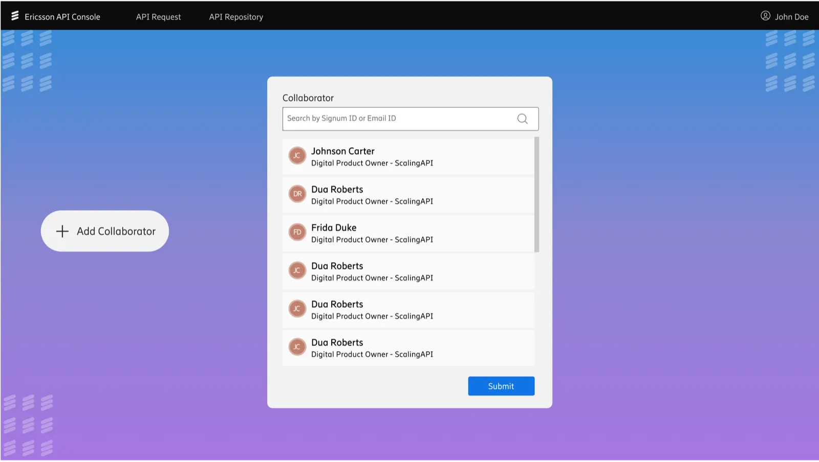Click the role text under Frida Duke
Screen dimensions: 819x462
[372, 240]
